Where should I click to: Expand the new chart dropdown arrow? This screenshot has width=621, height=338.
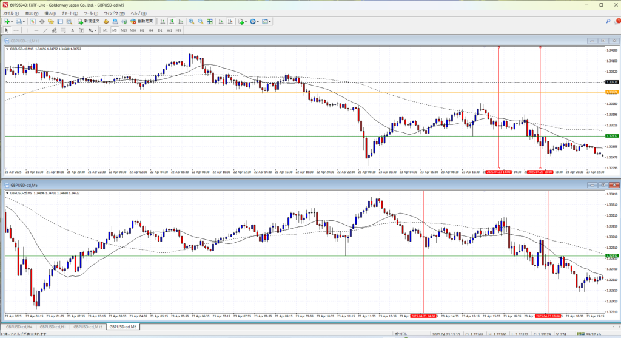pos(12,21)
